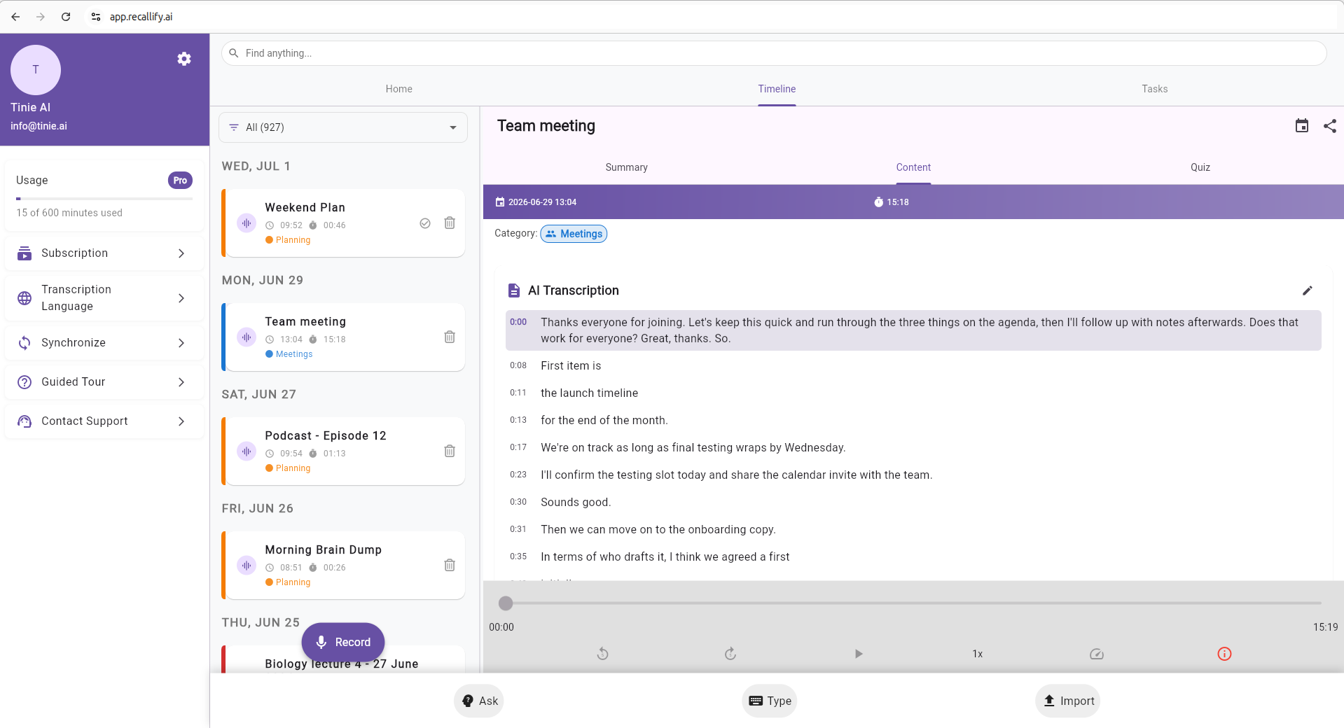
Task: Select the Content tab
Action: [913, 167]
